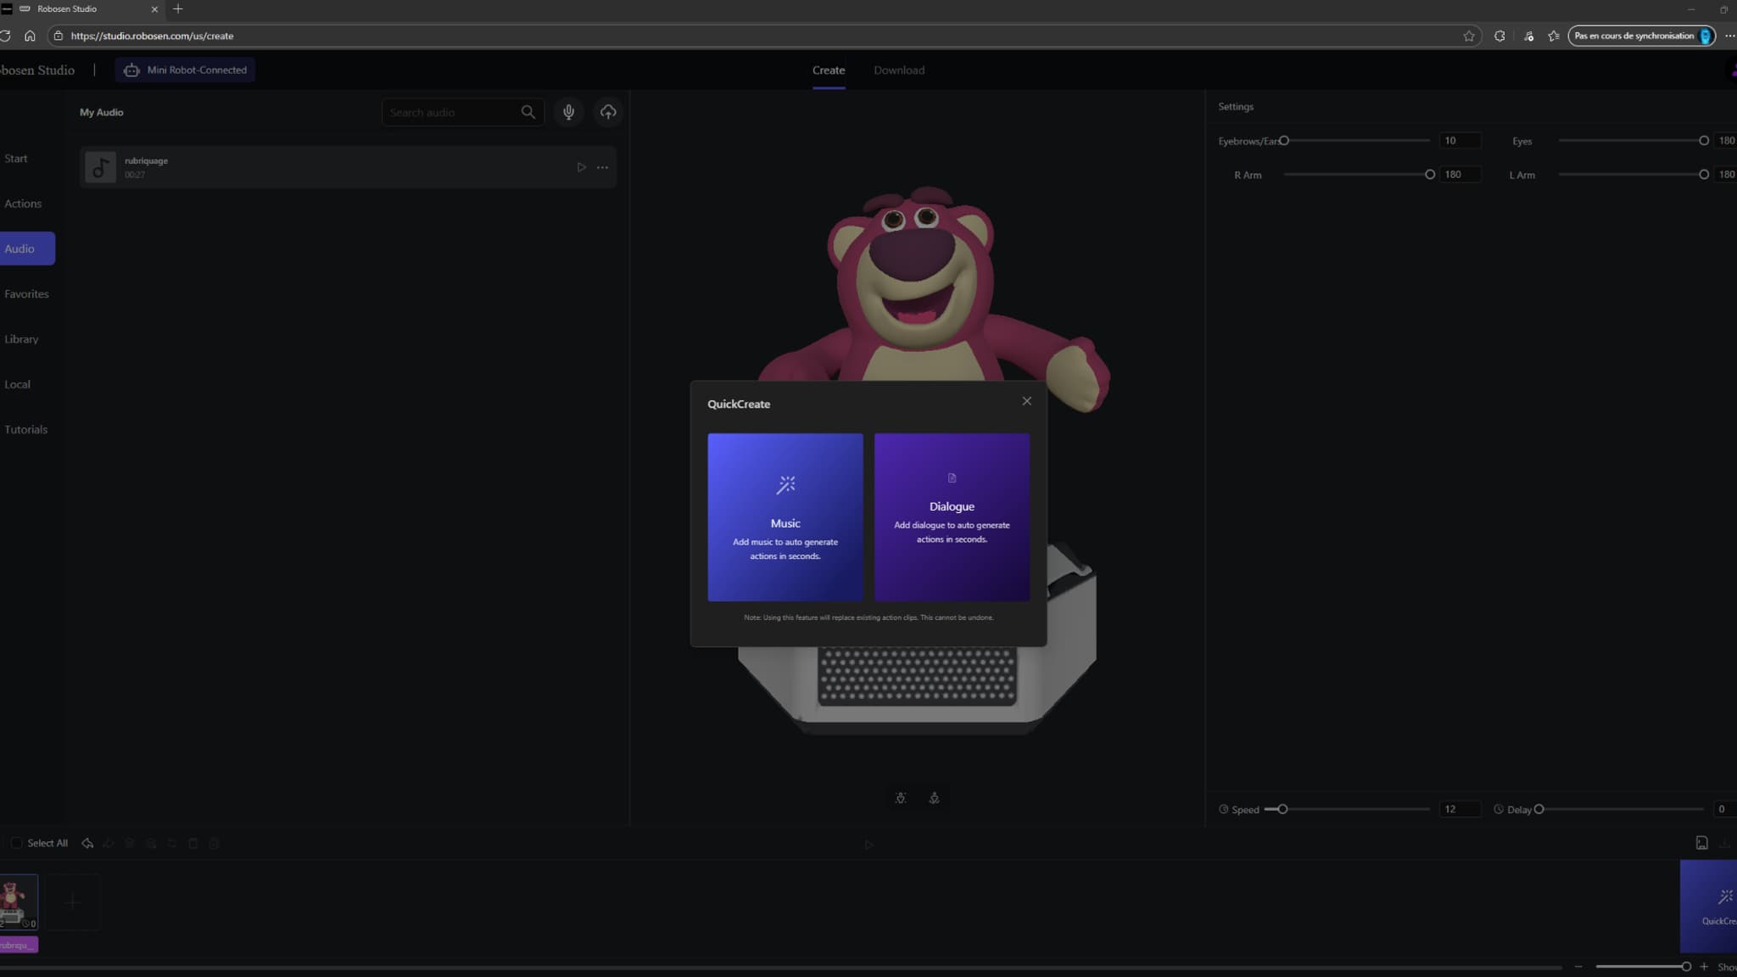Open the Audio sidebar section

pyautogui.click(x=19, y=248)
